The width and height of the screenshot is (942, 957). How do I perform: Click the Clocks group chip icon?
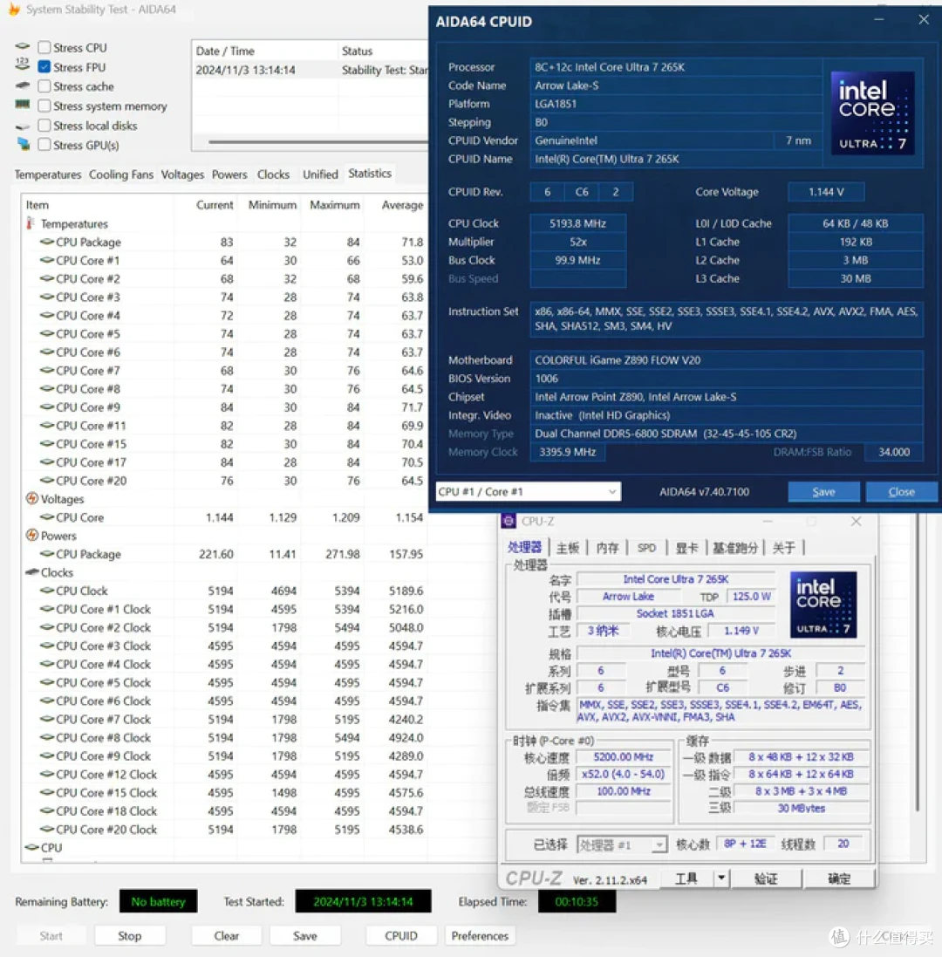tap(31, 572)
